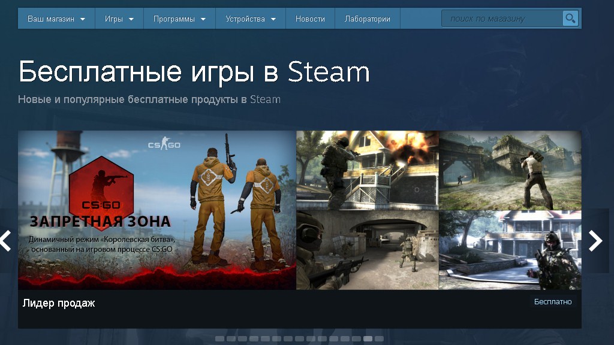
Task: Click the right carousel navigation arrow
Action: click(597, 241)
